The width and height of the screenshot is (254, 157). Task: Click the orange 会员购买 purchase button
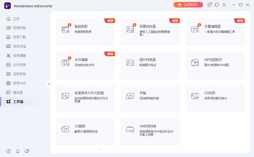point(188,5)
